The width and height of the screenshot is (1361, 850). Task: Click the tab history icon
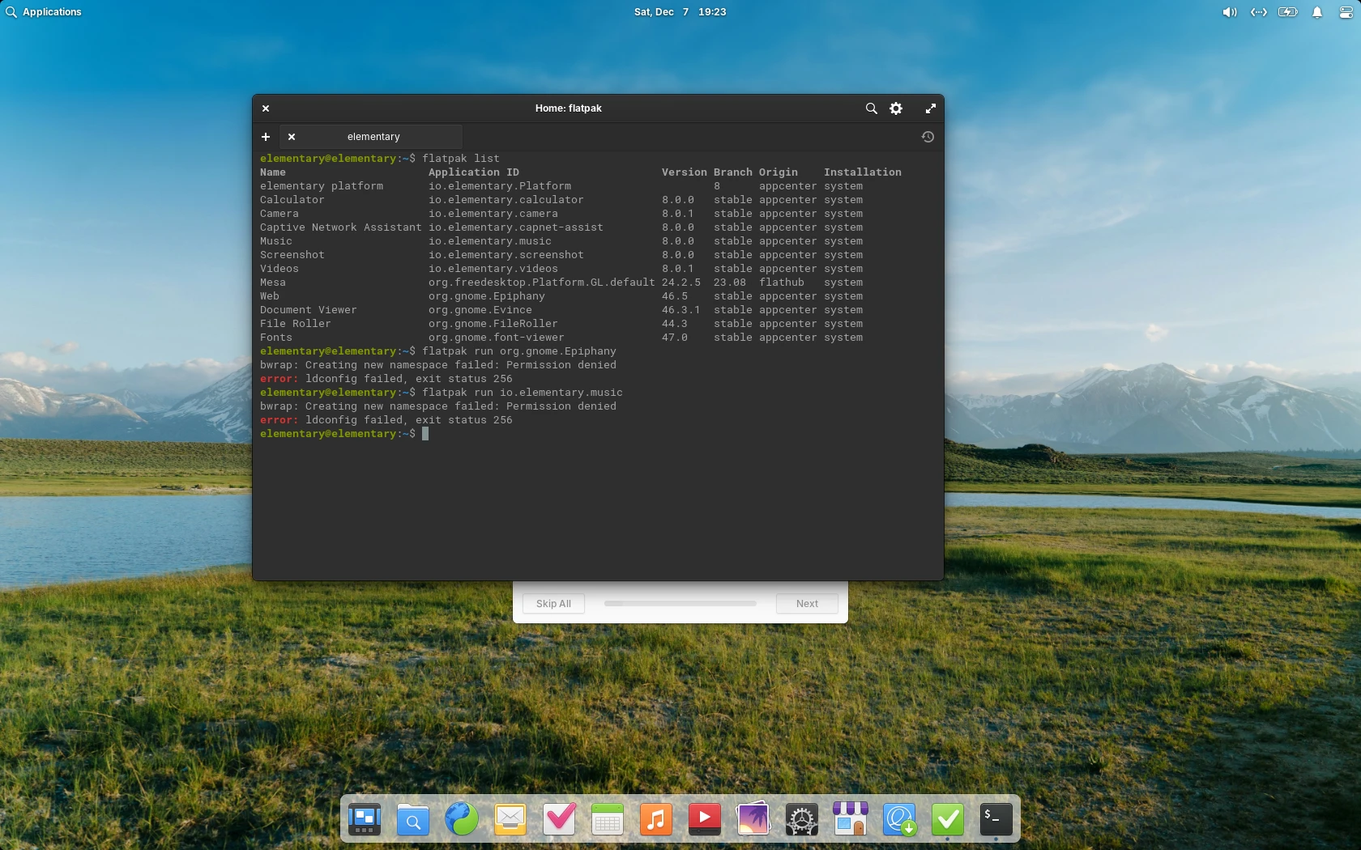pos(928,137)
